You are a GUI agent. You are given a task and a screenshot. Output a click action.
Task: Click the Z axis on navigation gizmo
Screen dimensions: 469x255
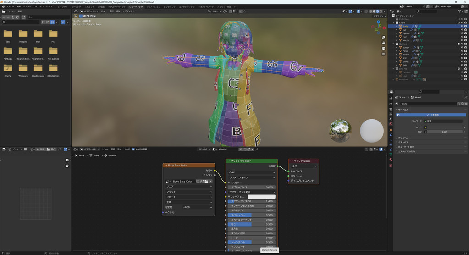[x=379, y=22]
